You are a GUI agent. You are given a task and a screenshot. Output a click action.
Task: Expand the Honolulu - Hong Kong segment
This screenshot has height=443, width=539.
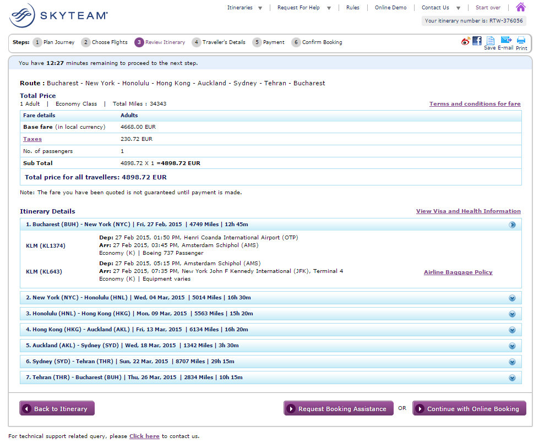(512, 314)
